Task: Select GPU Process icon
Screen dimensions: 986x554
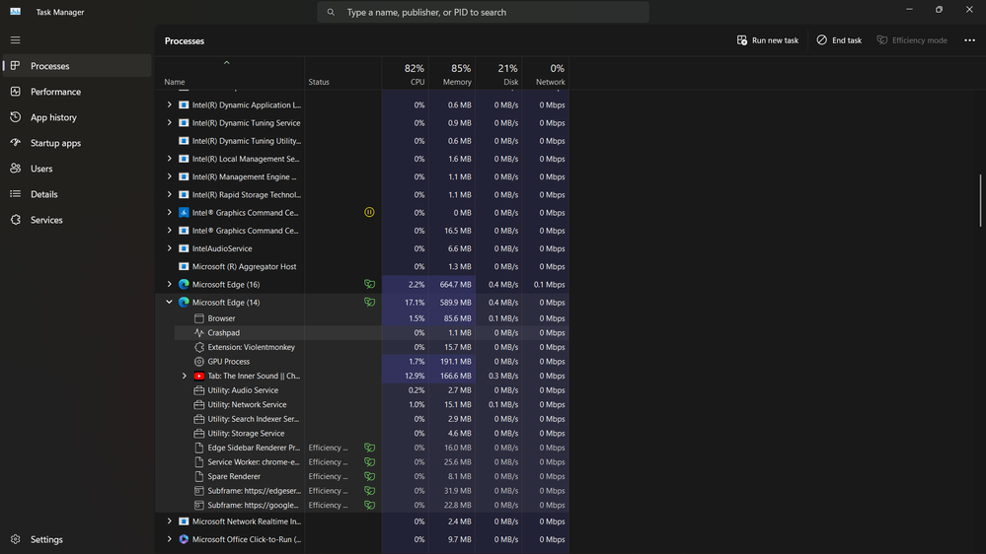Action: click(198, 362)
